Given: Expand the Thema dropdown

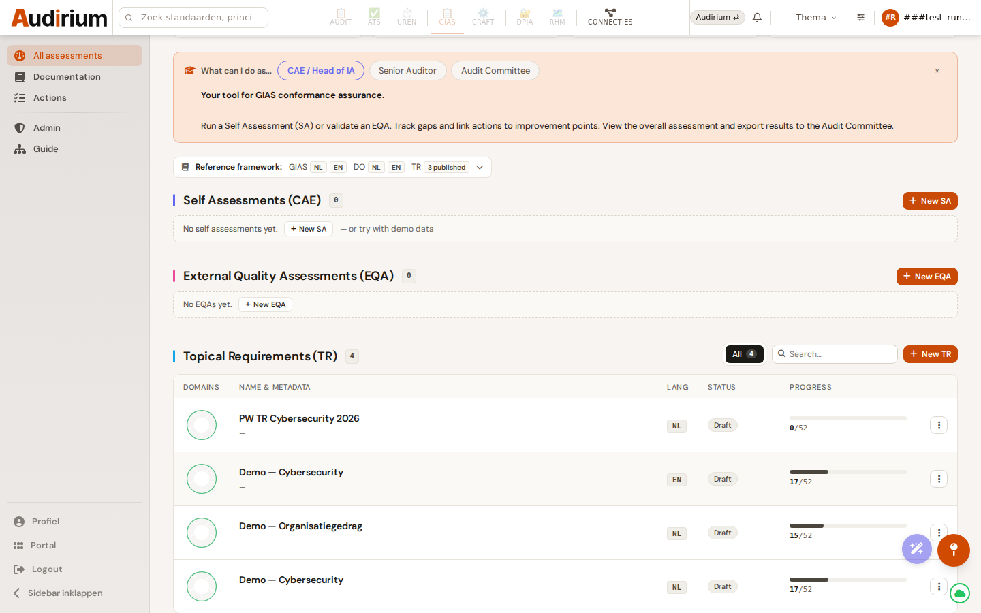Looking at the screenshot, I should (x=815, y=17).
